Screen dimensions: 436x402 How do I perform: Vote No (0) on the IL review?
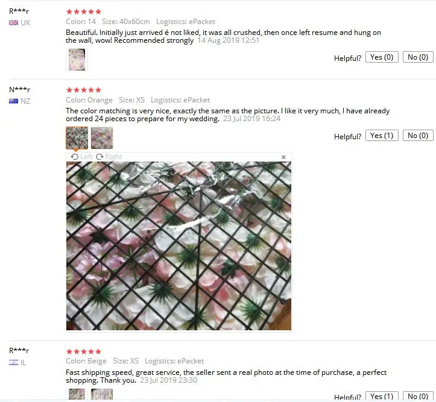pos(418,396)
